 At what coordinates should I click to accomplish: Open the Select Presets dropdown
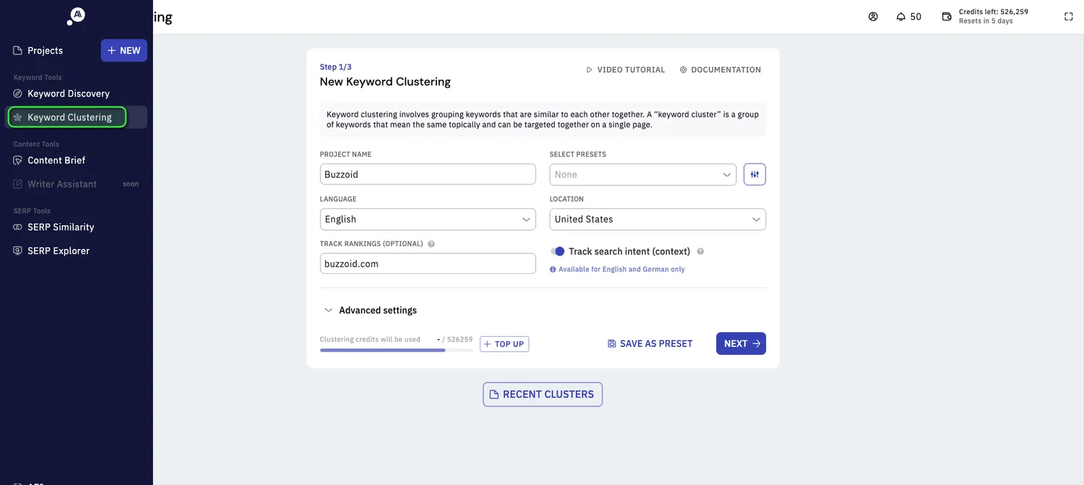[642, 175]
